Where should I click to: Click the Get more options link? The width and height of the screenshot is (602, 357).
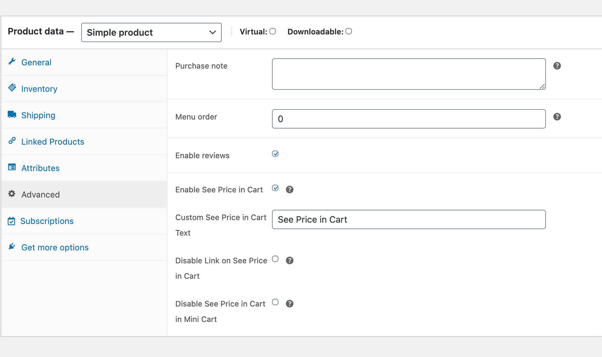point(55,248)
